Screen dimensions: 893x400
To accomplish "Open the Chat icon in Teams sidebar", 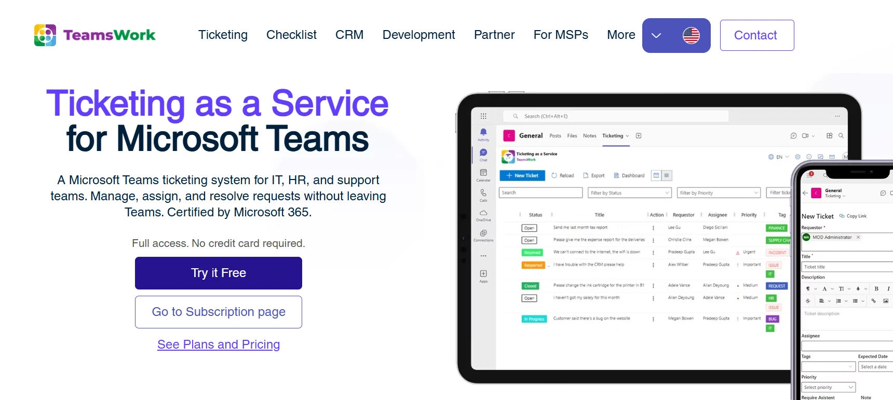I will click(483, 155).
